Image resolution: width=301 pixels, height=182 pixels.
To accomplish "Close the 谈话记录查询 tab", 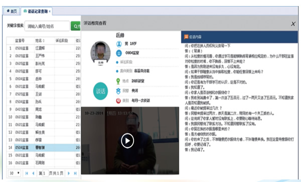I will [x=50, y=11].
